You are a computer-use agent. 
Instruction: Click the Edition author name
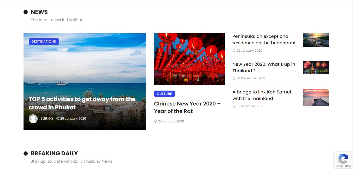(47, 118)
